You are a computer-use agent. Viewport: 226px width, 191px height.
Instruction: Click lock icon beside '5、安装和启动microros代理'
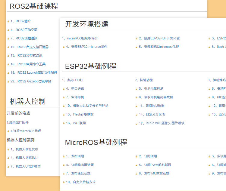click(136, 47)
